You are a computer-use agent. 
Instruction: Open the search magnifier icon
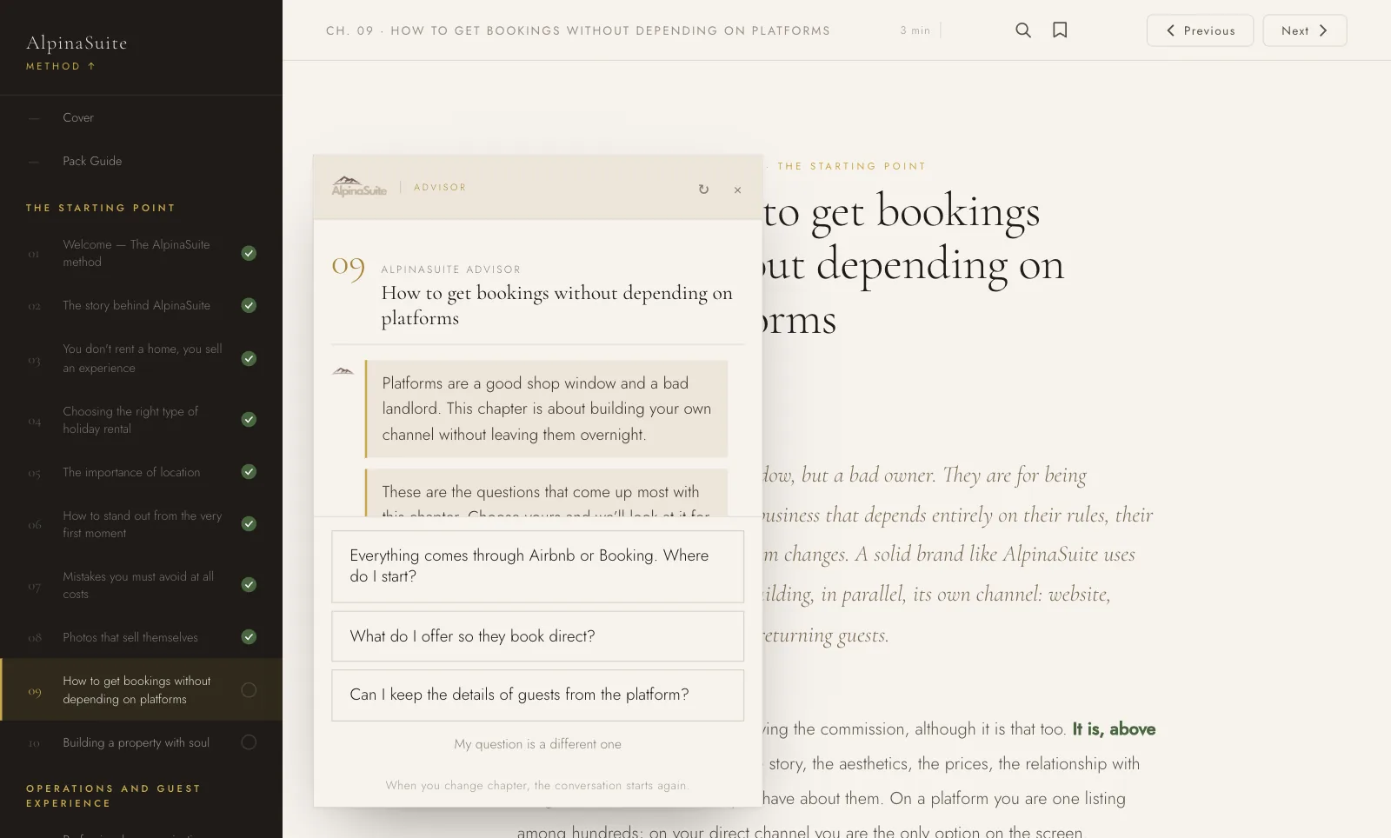tap(1023, 30)
